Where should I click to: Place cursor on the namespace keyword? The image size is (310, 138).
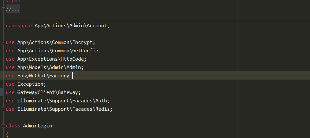19,26
